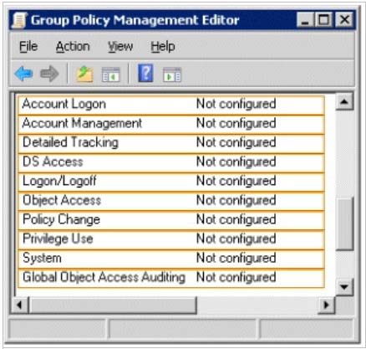The width and height of the screenshot is (366, 349).
Task: Select the Privilege Use category
Action: pos(171,239)
